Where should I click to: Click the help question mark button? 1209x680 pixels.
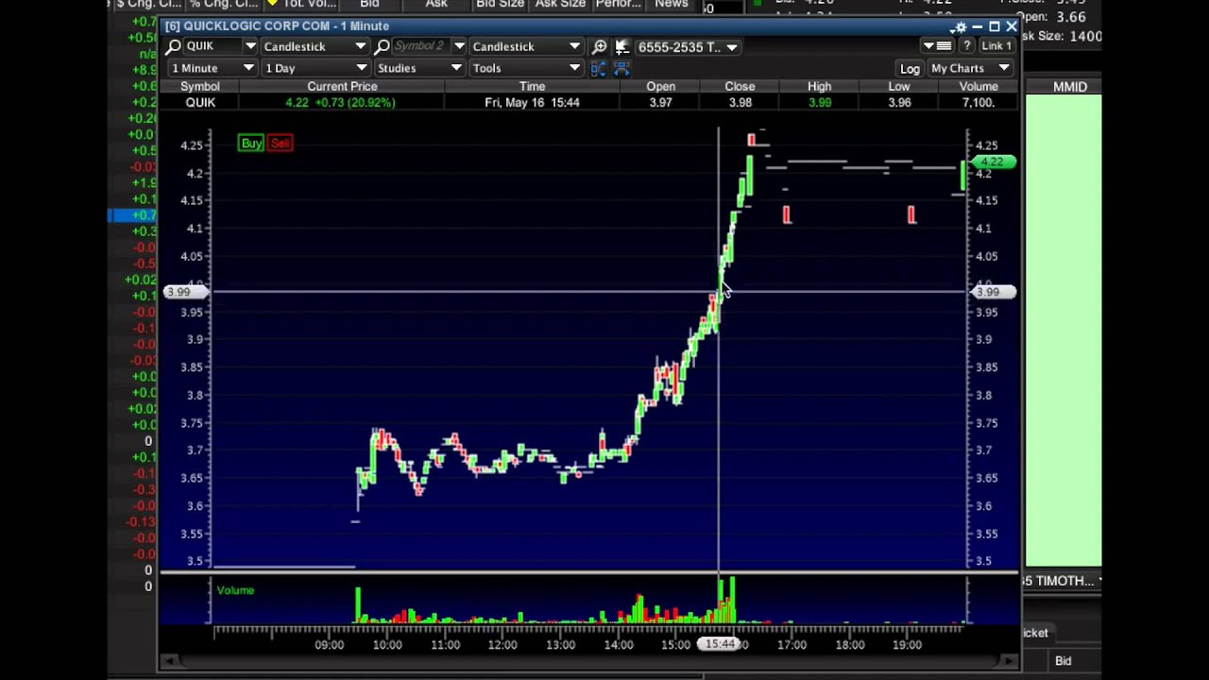pos(966,46)
